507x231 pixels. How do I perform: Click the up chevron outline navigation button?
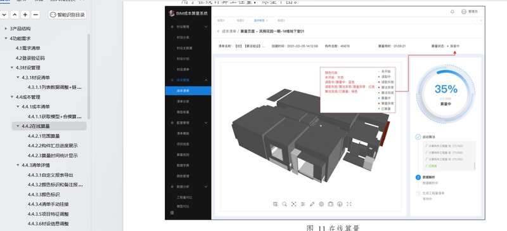tap(15, 15)
